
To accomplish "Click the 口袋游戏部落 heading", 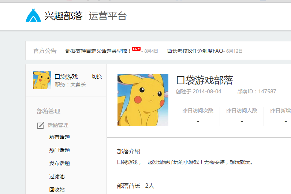I will (x=205, y=80).
